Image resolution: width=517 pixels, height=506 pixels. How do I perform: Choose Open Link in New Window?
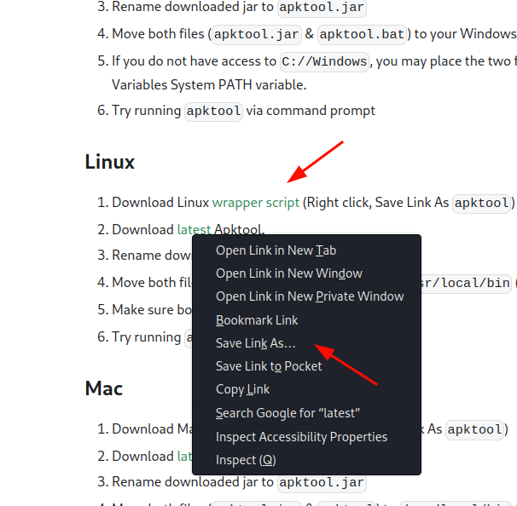coord(306,273)
